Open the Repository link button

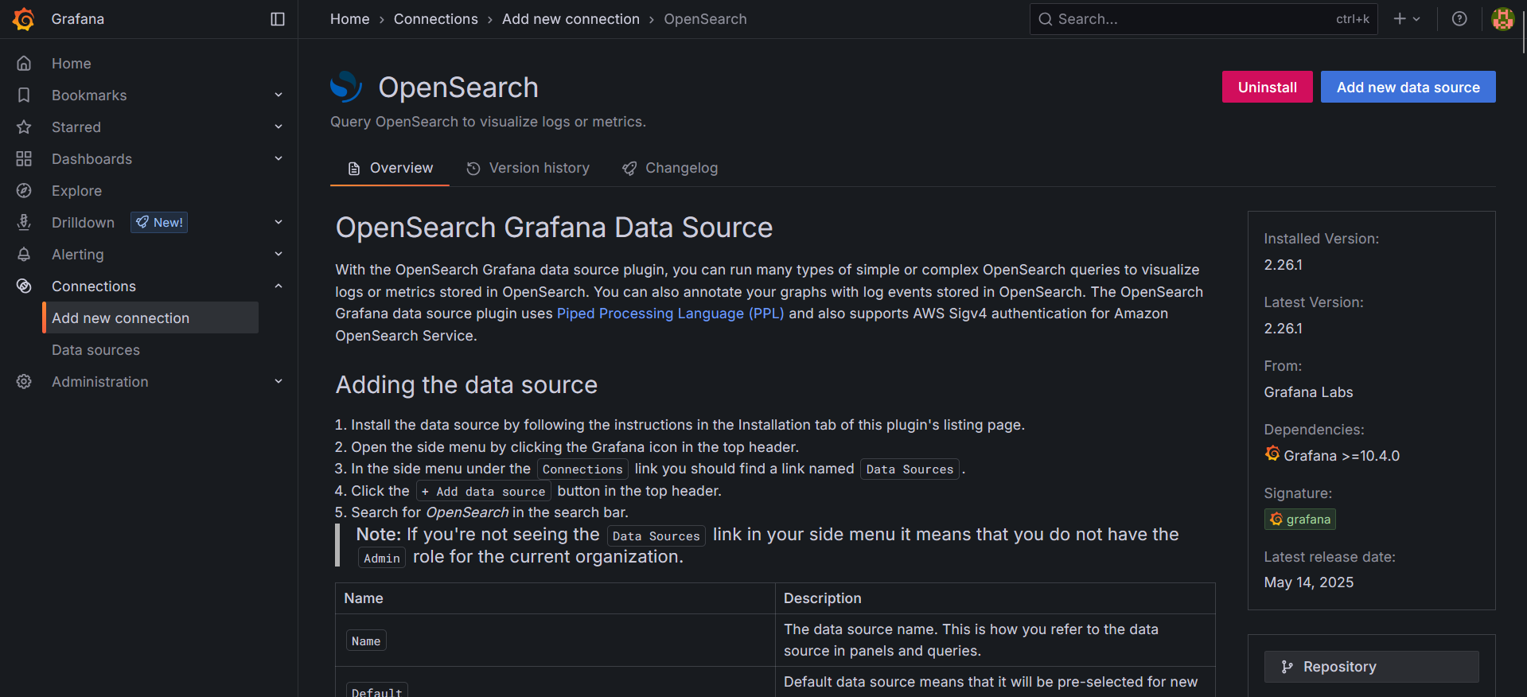pos(1372,667)
